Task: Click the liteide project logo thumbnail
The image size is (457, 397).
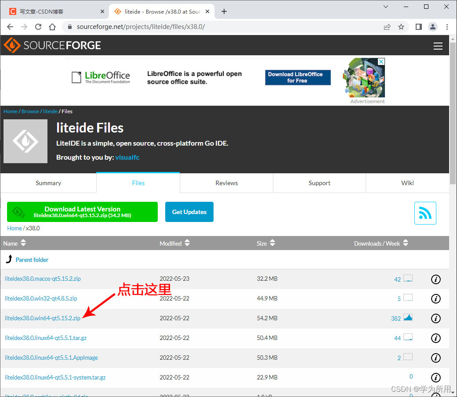Action: tap(25, 141)
